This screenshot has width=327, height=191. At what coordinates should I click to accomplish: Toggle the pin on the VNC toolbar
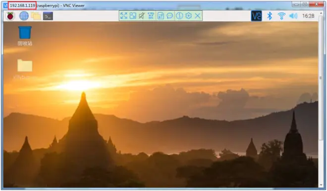(142, 16)
